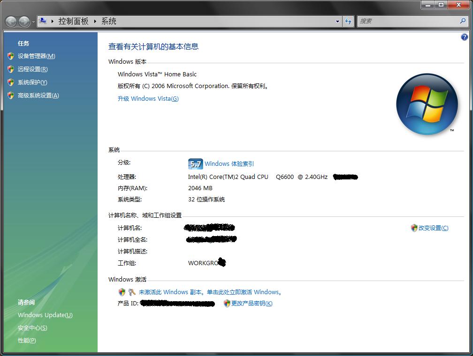Expand the arrow before 控制面板 in the address bar
Image resolution: width=473 pixels, height=356 pixels.
pos(53,22)
